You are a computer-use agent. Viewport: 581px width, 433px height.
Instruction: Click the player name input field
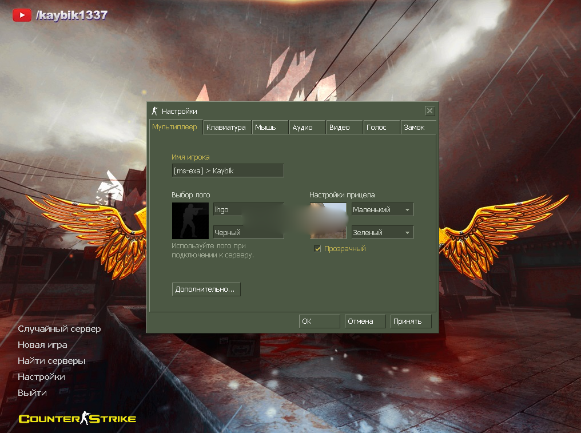click(228, 170)
